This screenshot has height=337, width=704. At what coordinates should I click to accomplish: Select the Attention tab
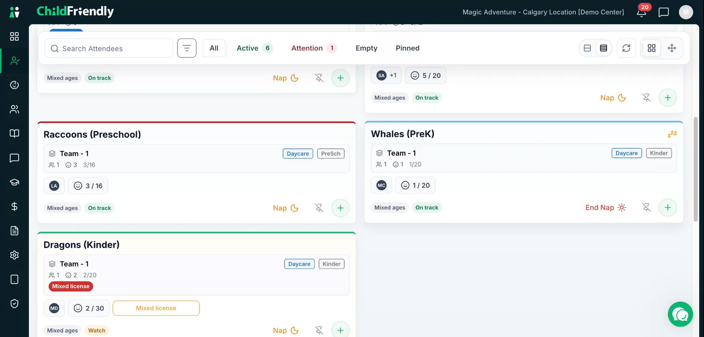pos(314,48)
